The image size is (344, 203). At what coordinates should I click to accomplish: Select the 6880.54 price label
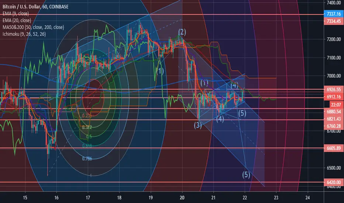333,112
